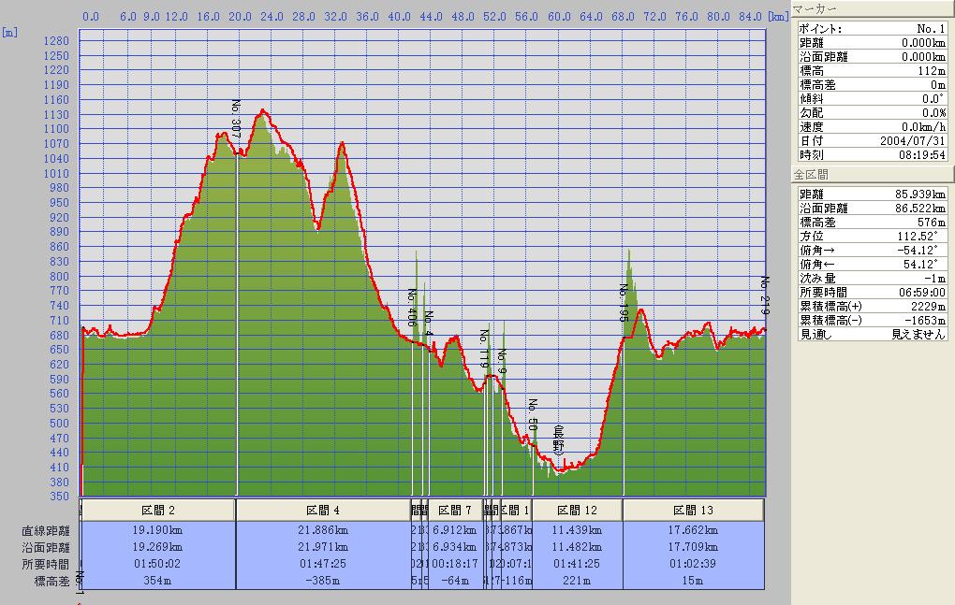
Task: Click the No. 219 marker at the right edge
Action: 764,295
